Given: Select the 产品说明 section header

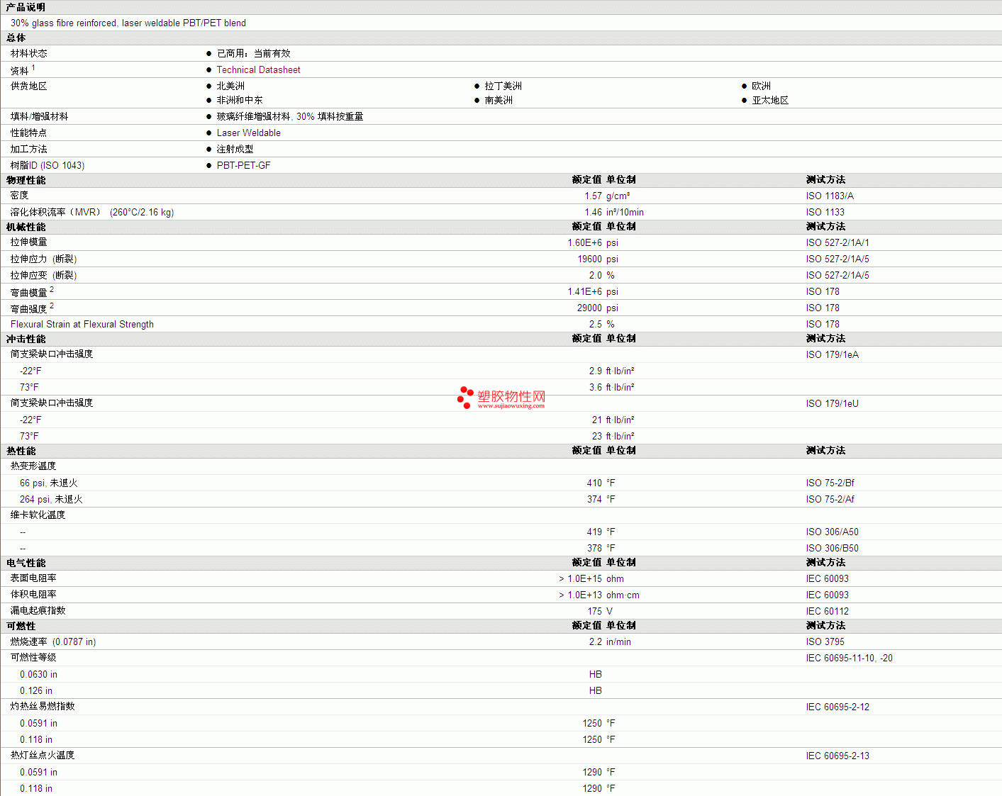Looking at the screenshot, I should pos(26,7).
